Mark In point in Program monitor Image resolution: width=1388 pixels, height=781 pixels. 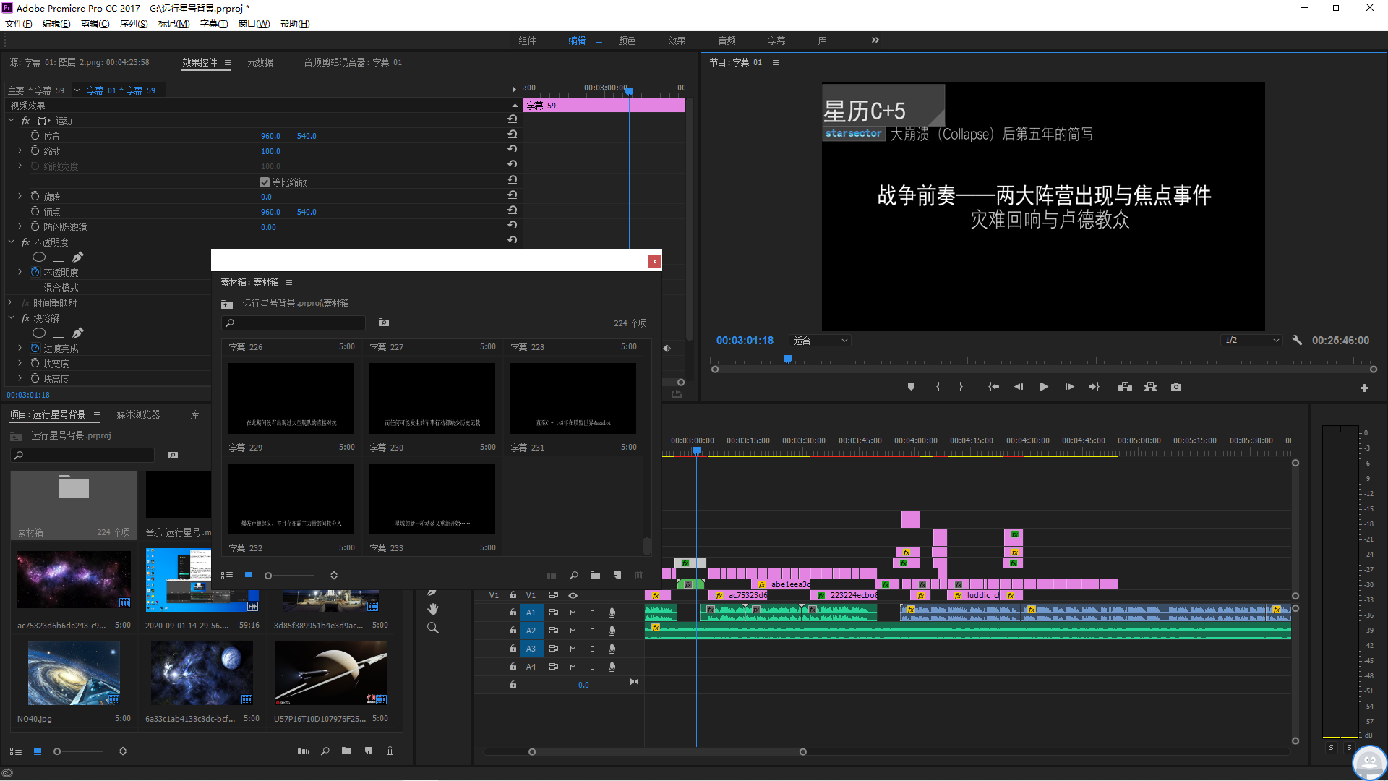click(x=938, y=387)
